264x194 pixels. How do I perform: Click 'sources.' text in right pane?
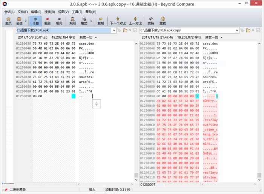click(x=210, y=77)
